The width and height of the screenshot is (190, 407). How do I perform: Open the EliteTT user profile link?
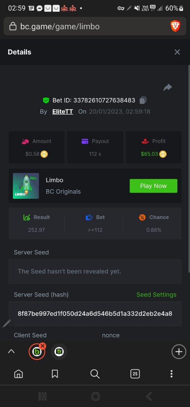pos(63,112)
